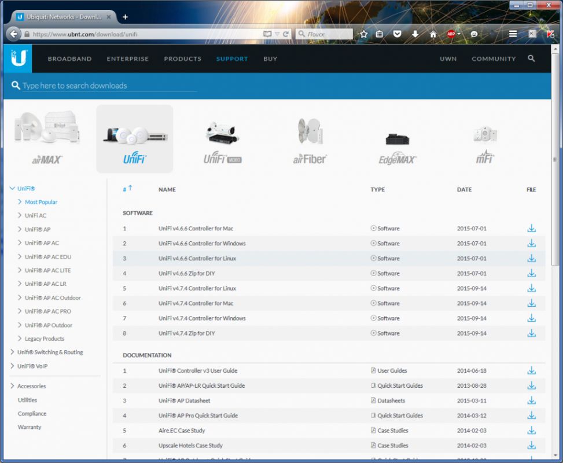
Task: Download the Upscale Hotels Case Study file
Action: point(531,446)
